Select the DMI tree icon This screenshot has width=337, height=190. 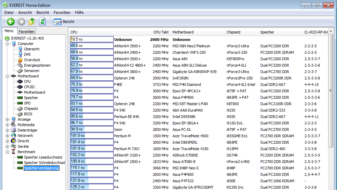coord(20,54)
